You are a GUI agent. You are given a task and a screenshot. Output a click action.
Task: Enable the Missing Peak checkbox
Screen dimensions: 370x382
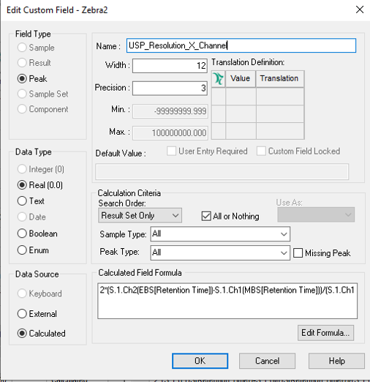click(298, 253)
